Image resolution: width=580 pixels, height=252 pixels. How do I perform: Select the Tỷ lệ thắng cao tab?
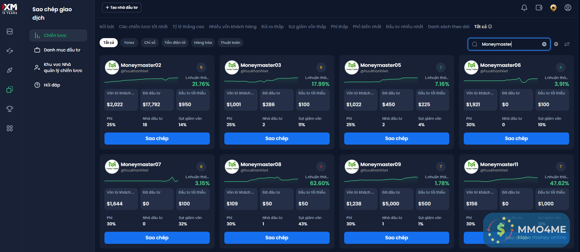click(188, 27)
